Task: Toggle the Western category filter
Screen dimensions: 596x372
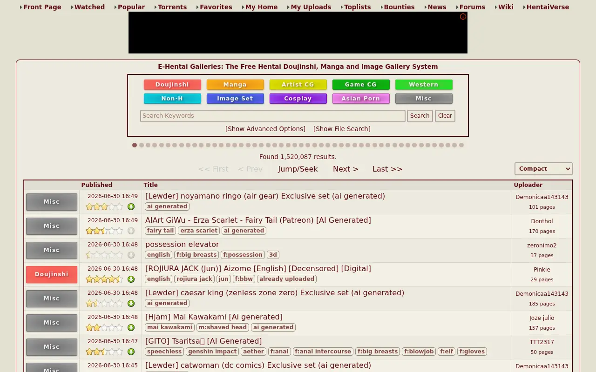Action: click(x=424, y=85)
